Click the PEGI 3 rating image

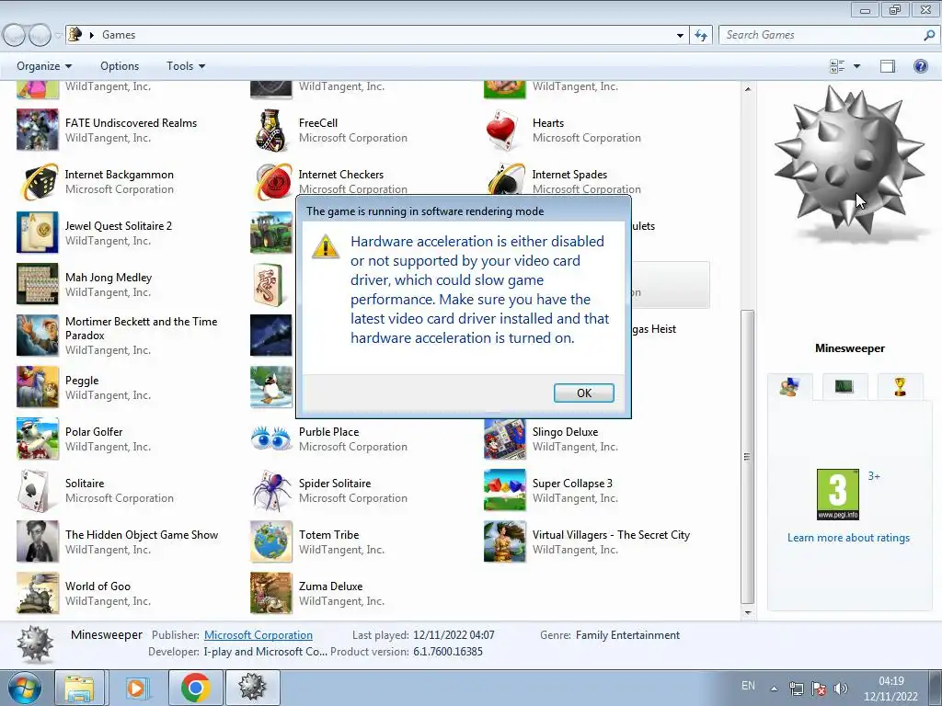837,494
